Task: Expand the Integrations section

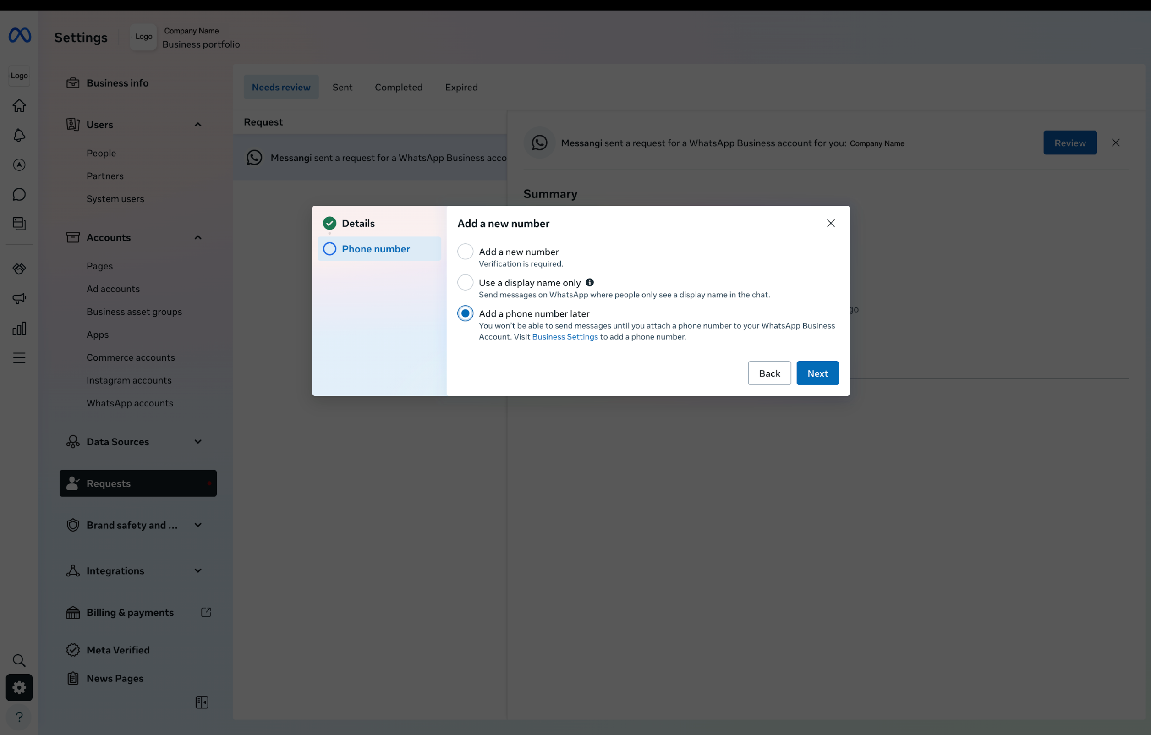Action: point(198,570)
